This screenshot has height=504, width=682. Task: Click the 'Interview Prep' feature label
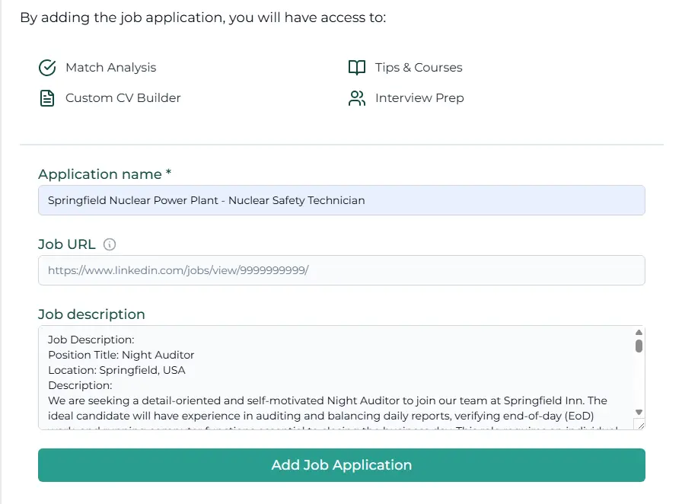pyautogui.click(x=419, y=97)
